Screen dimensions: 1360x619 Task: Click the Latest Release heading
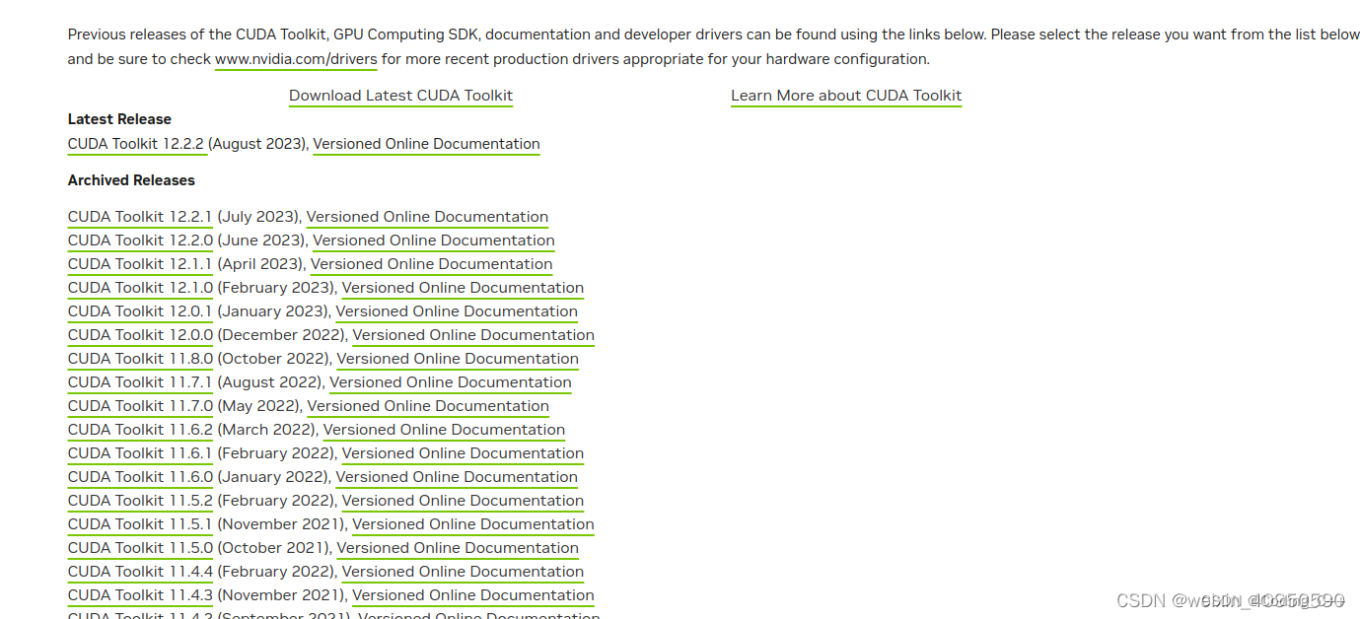click(119, 119)
